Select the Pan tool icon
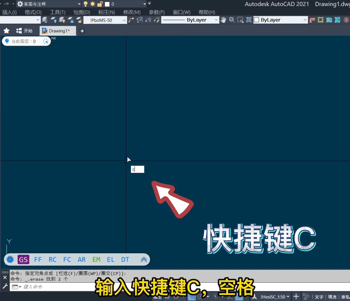Screen dimensions: 350x301 223,20
